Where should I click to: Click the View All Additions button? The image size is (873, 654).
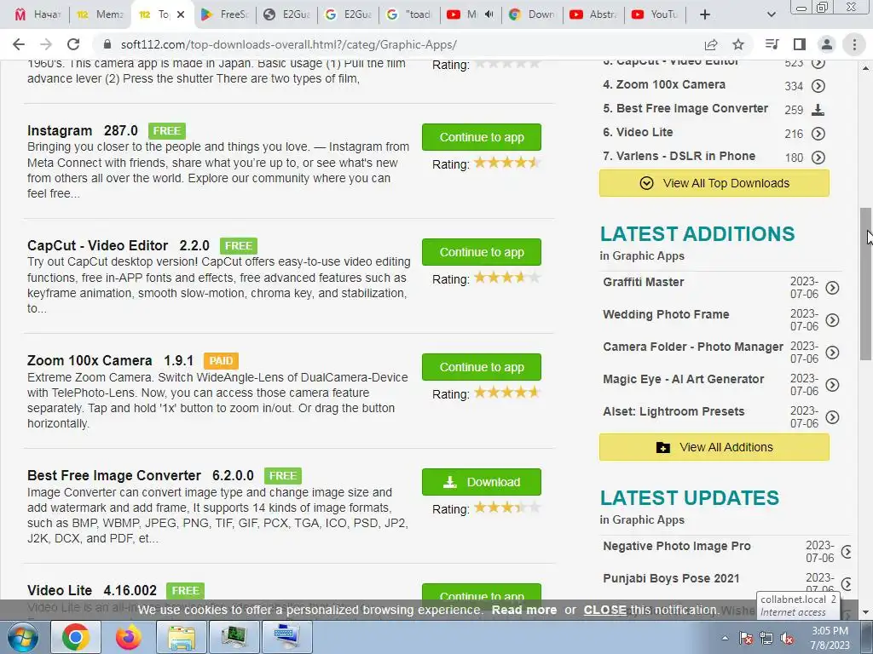click(x=714, y=447)
